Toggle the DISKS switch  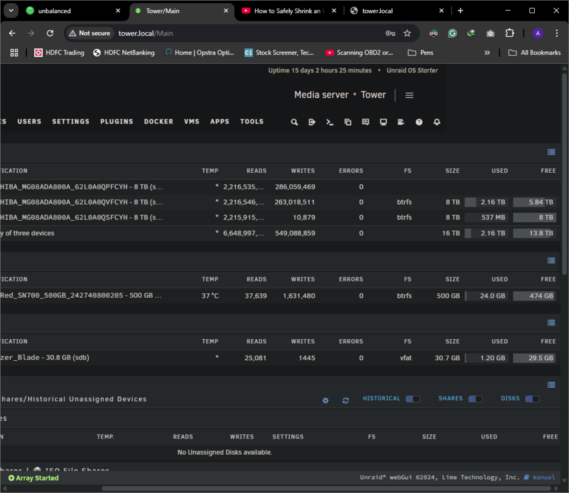pos(532,399)
